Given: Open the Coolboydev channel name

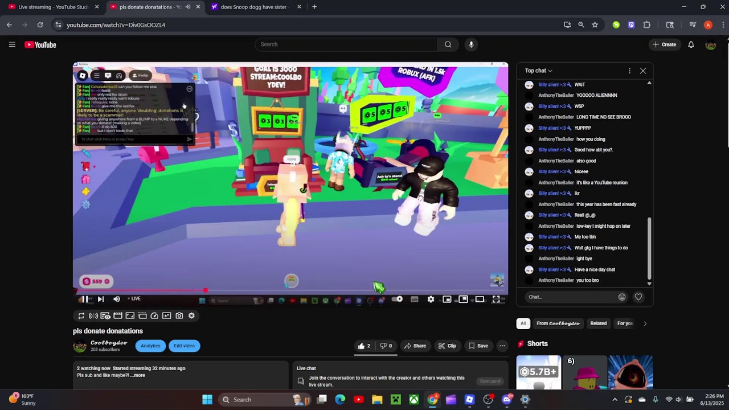Looking at the screenshot, I should [x=109, y=343].
